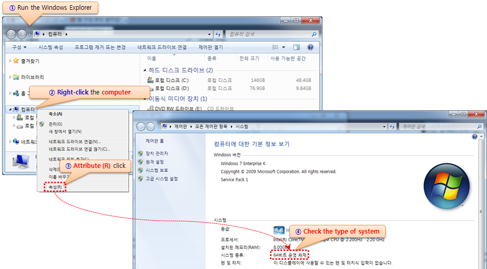Click the help icon in the System window
This screenshot has width=487, height=269.
(474, 137)
